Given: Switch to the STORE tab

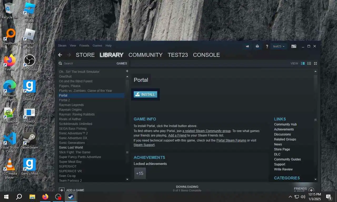Looking at the screenshot, I should click(85, 55).
